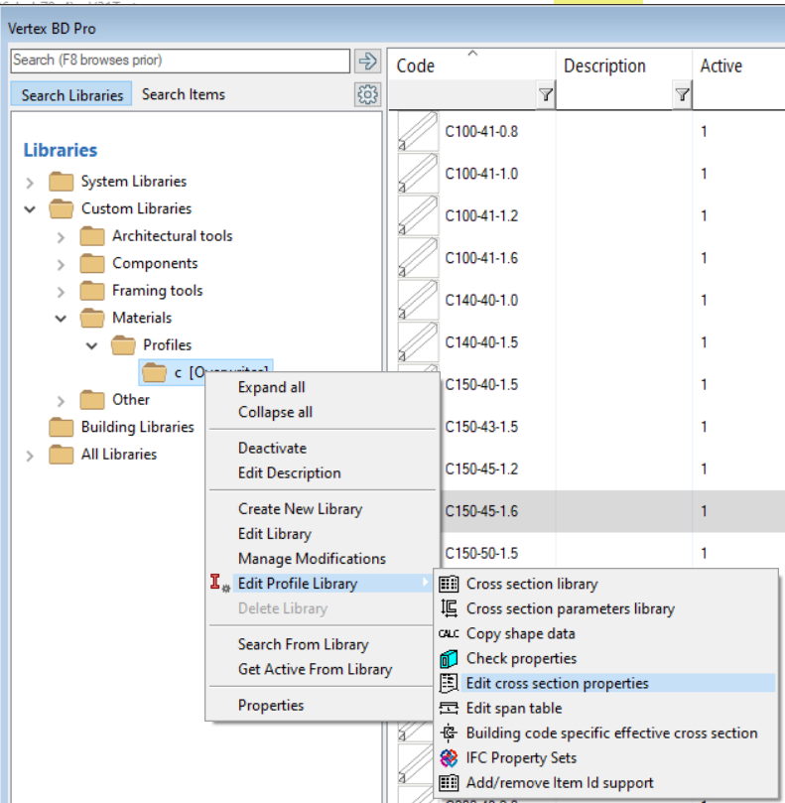This screenshot has width=785, height=803.
Task: Click the Check properties icon
Action: point(449,658)
